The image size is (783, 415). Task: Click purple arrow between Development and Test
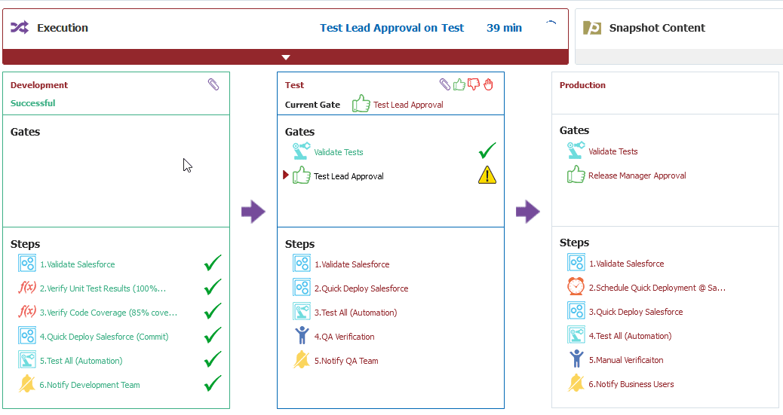pos(253,212)
